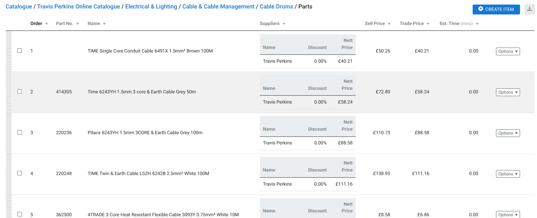Screen dimensions: 537x218
Task: Click the sort arrow next to Suppliers
Action: [284, 24]
